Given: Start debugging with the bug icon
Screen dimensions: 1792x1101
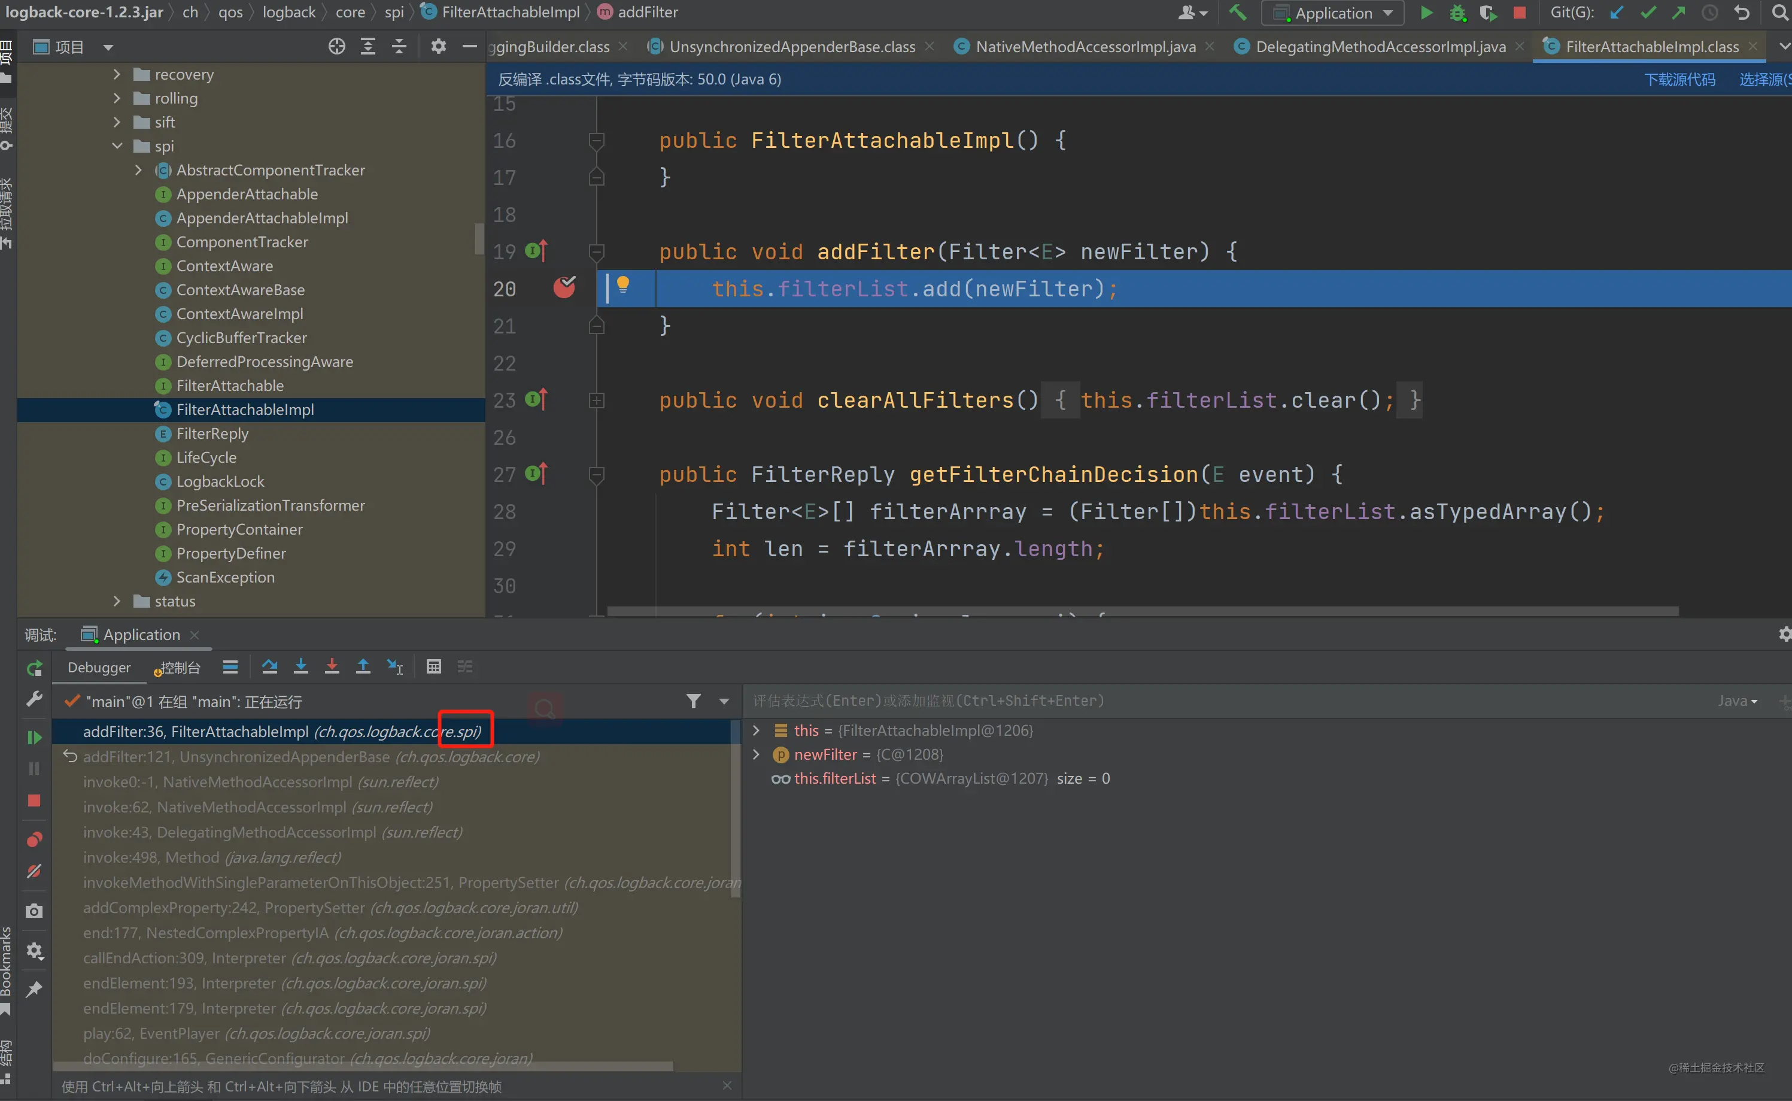Looking at the screenshot, I should (1457, 13).
